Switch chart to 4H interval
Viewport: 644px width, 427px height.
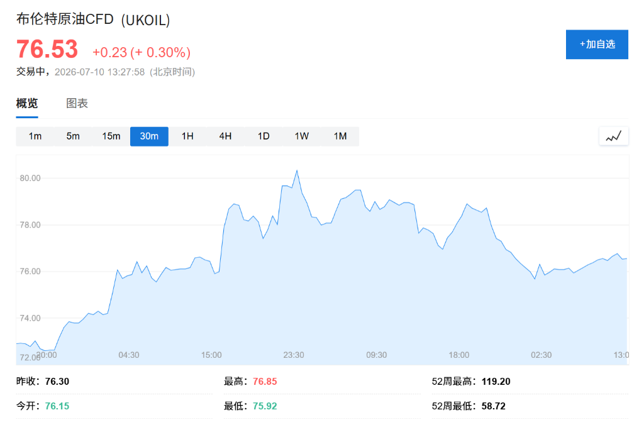click(226, 136)
